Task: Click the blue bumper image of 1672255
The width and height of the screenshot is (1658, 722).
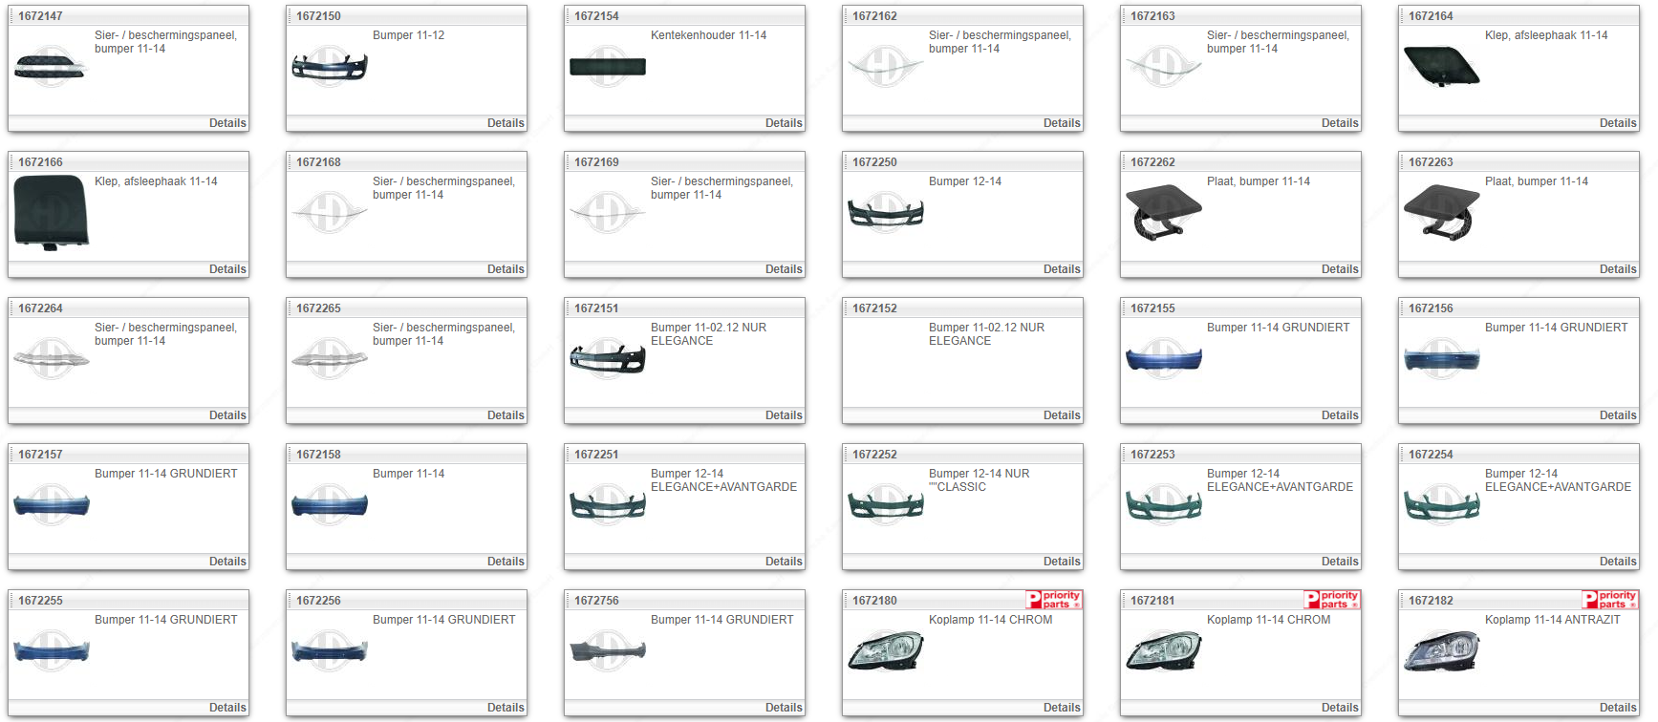Action: click(51, 651)
